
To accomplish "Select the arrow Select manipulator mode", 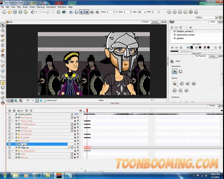I will pos(174,72).
